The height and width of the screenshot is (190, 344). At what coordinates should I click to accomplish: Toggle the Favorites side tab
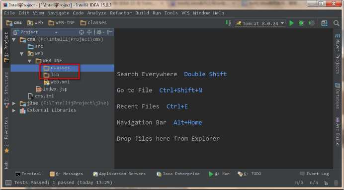pos(6,135)
